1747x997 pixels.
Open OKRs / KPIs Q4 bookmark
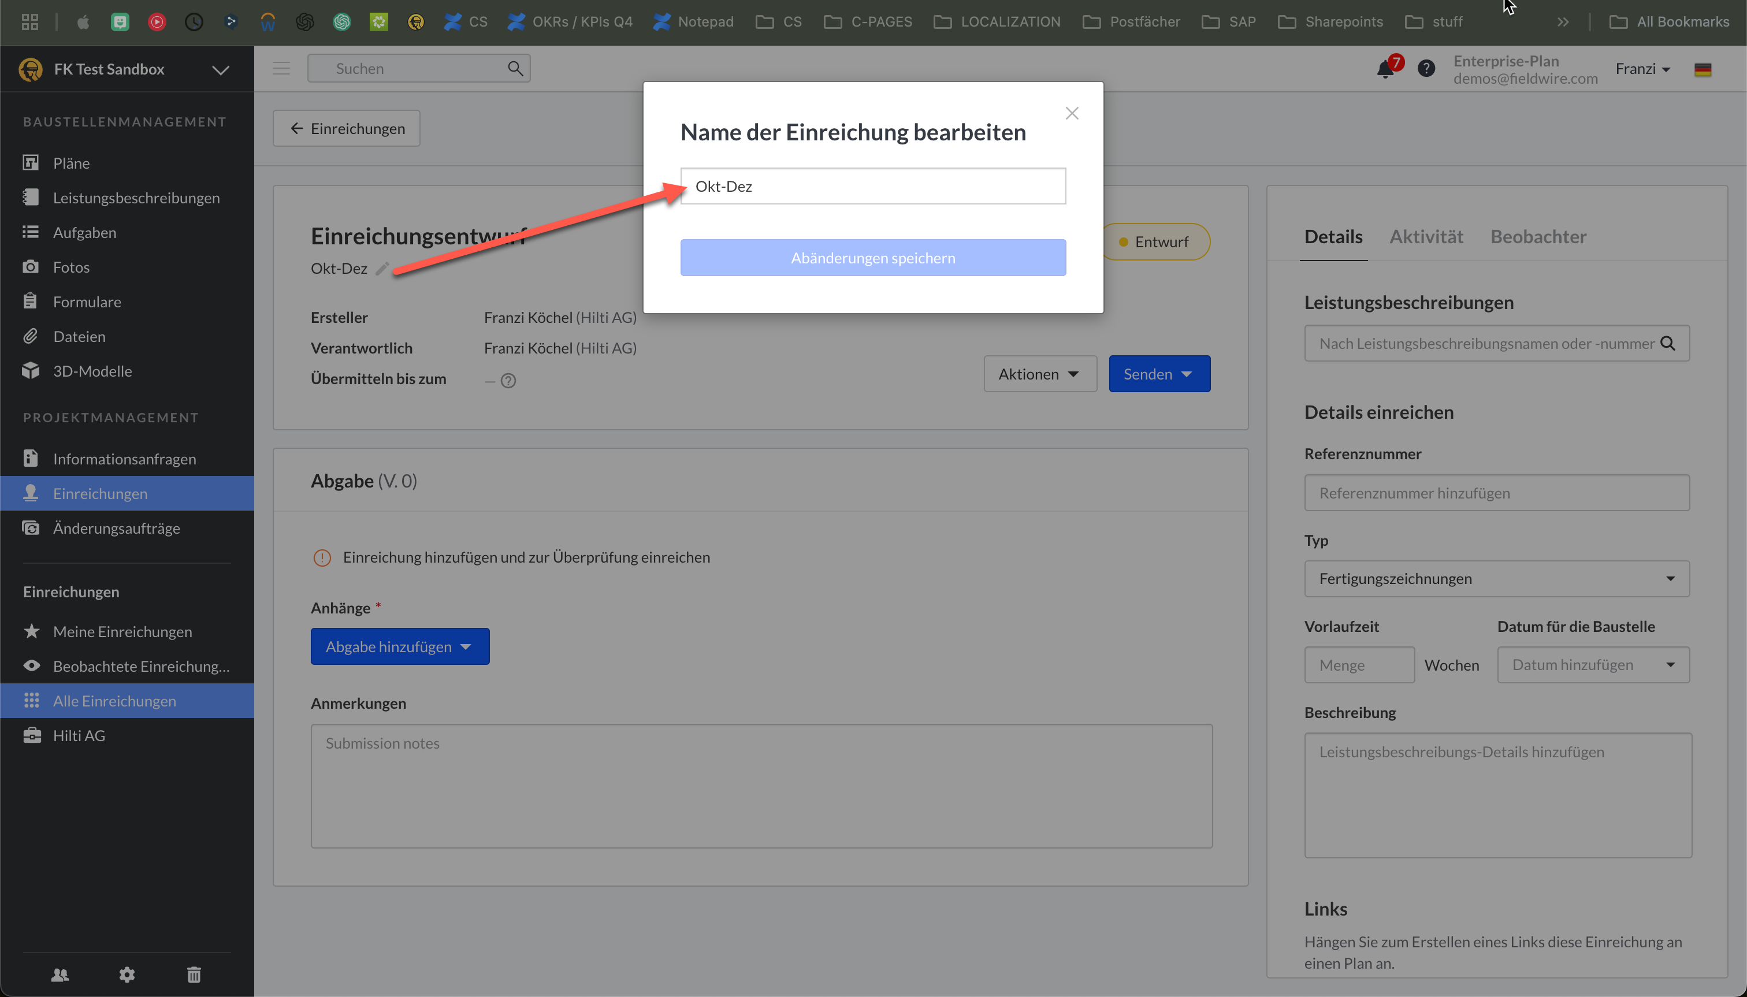pos(570,22)
